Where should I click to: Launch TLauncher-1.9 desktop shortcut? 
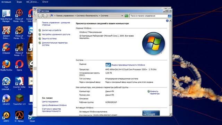pos(19,100)
